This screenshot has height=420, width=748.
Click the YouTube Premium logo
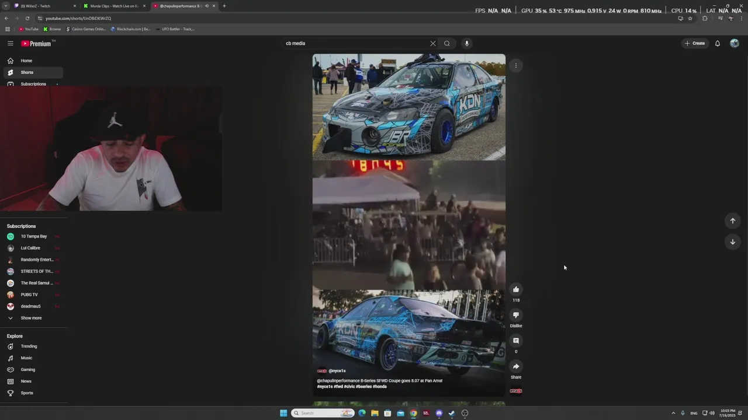tap(37, 43)
